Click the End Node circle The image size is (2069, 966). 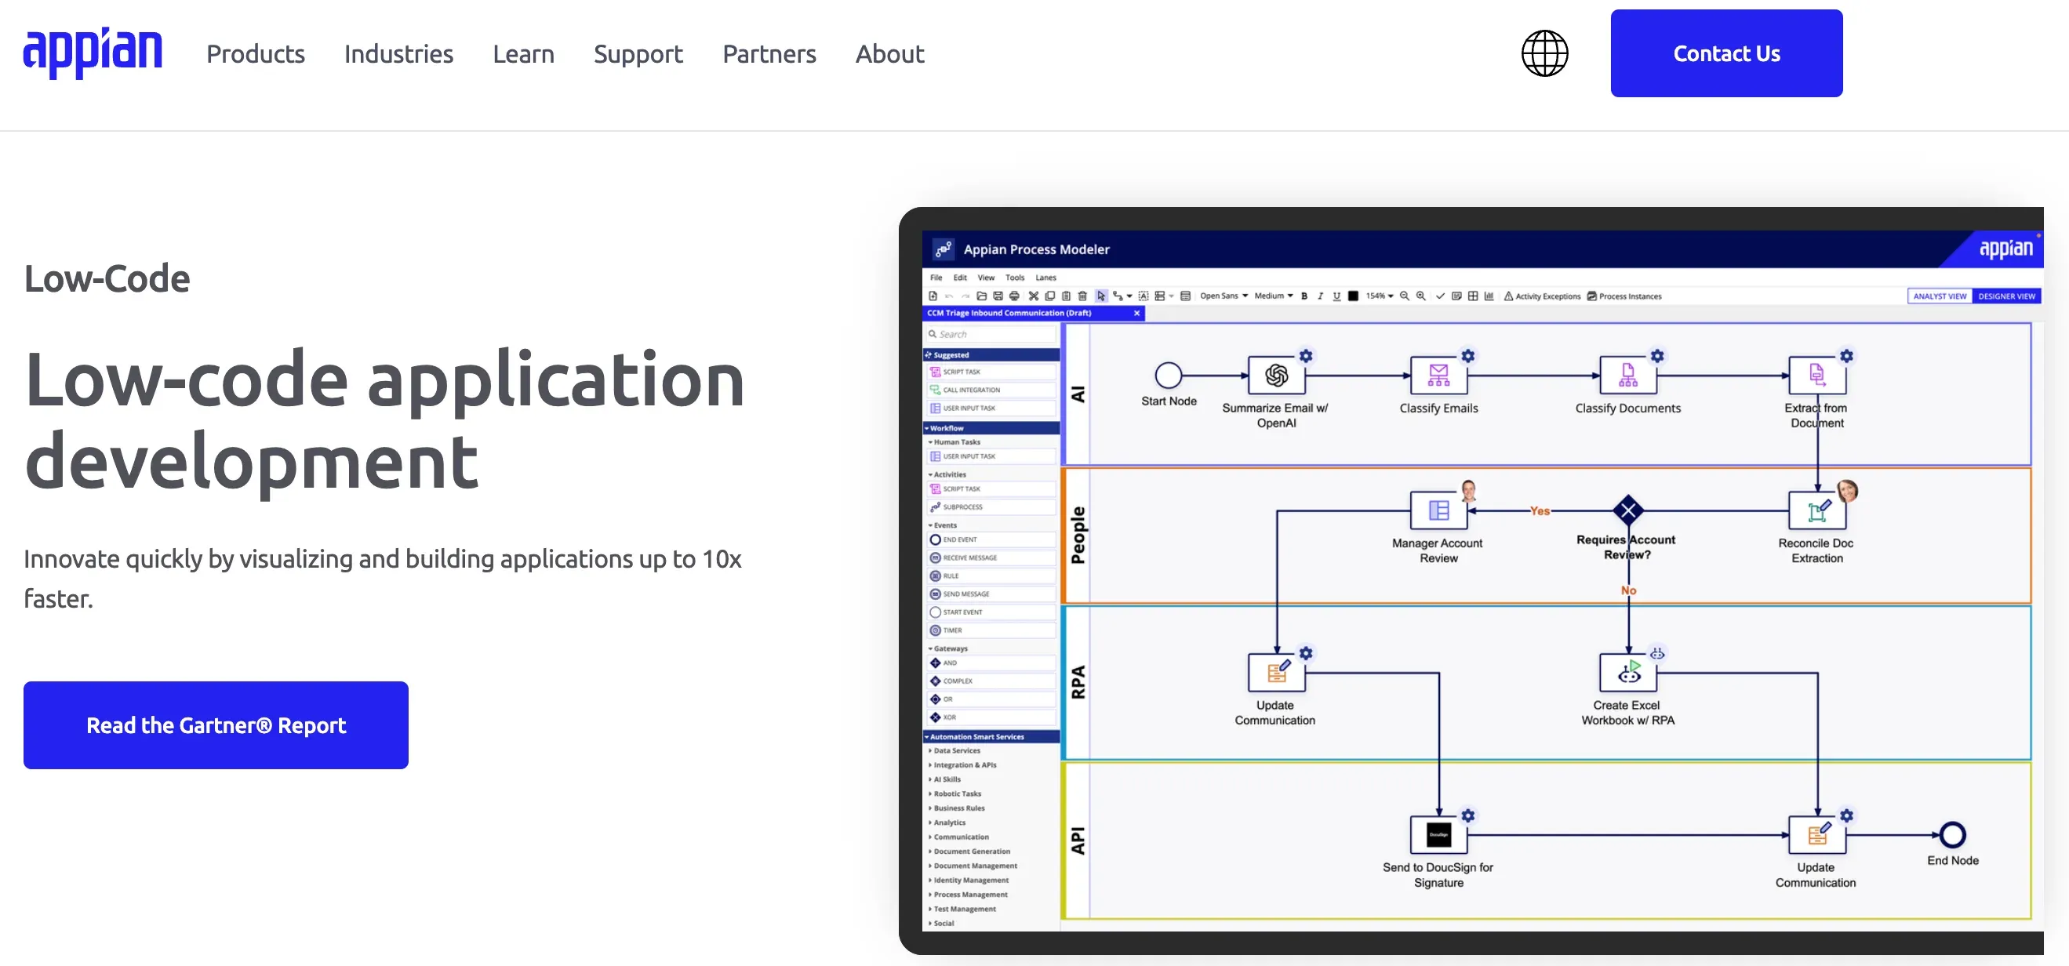click(1953, 835)
